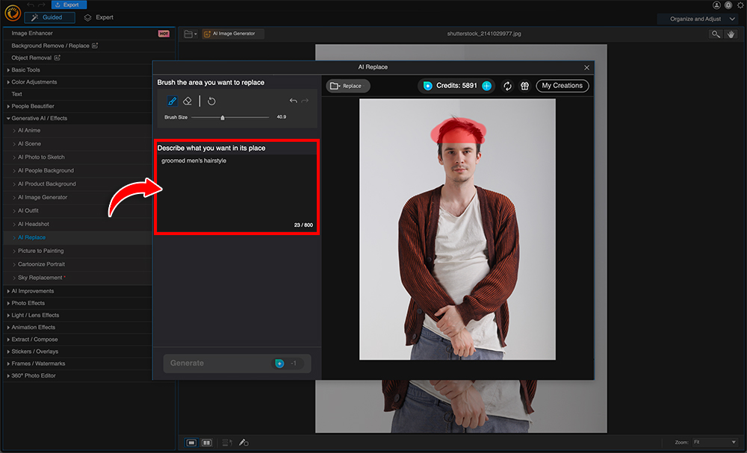Select the brush tool in AI Replace
This screenshot has height=453, width=747.
pos(172,101)
